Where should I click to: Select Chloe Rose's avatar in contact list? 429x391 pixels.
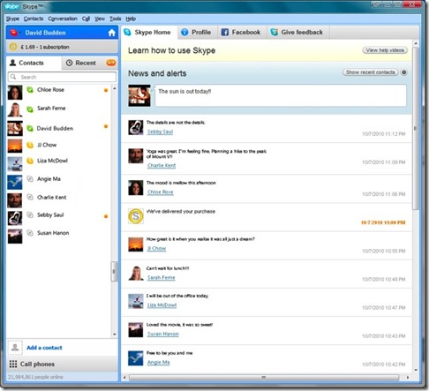[15, 93]
